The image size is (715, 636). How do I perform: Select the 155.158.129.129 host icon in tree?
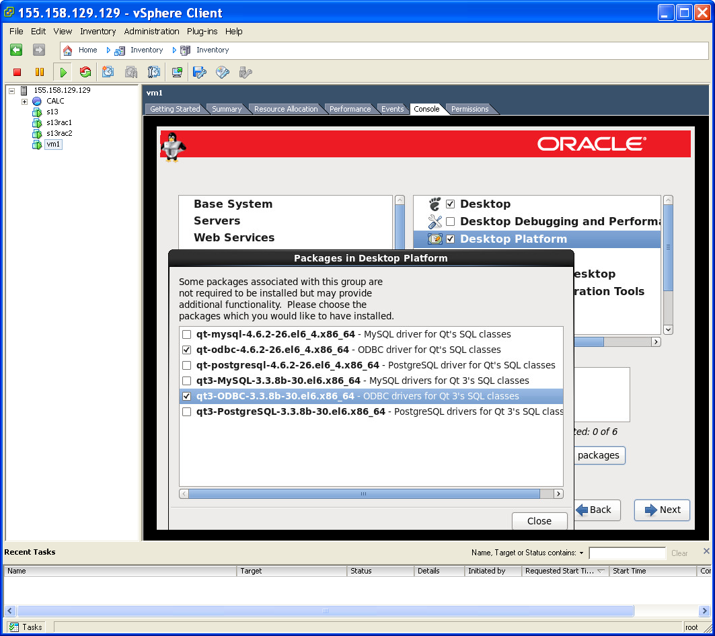pos(24,90)
